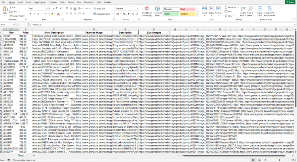
Task: Switch to the Developer tab
Action: (89, 2)
